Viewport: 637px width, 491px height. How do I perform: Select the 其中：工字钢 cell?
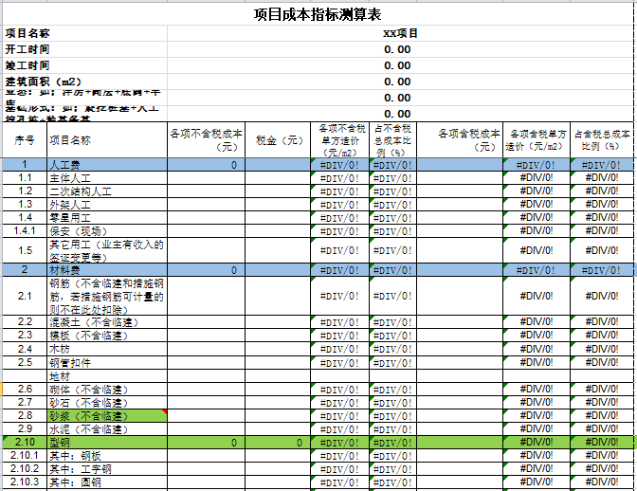106,469
